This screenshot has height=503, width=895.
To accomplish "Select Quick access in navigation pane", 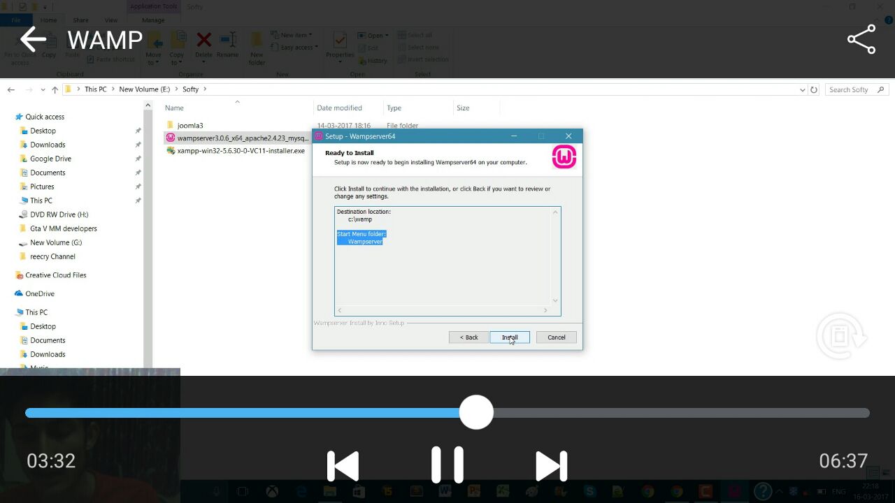I will coord(45,117).
